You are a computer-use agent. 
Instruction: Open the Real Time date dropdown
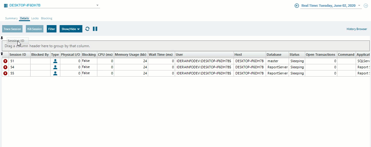pyautogui.click(x=359, y=6)
